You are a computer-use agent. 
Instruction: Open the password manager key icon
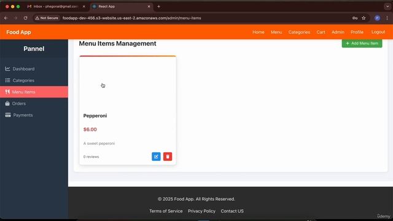pyautogui.click(x=355, y=18)
